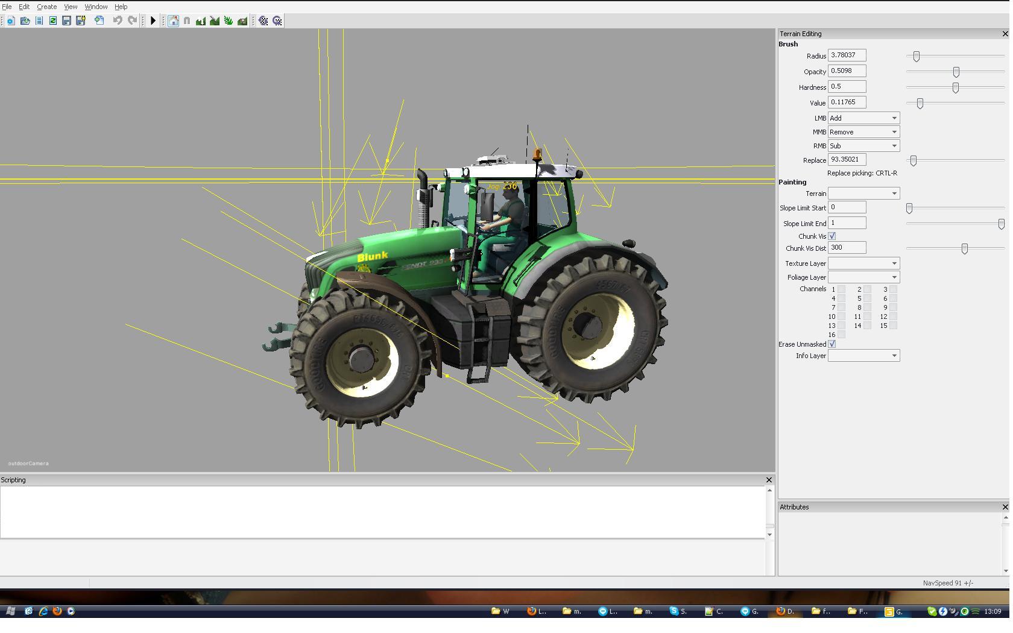
Task: Click the Attributes scrollbar down arrow
Action: 1005,571
